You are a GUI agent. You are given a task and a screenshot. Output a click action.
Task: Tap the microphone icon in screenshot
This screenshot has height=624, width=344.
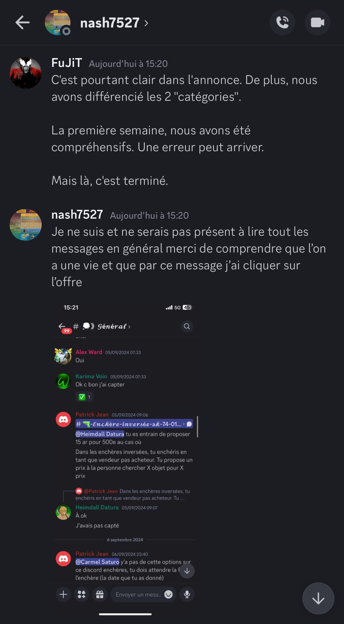click(187, 594)
